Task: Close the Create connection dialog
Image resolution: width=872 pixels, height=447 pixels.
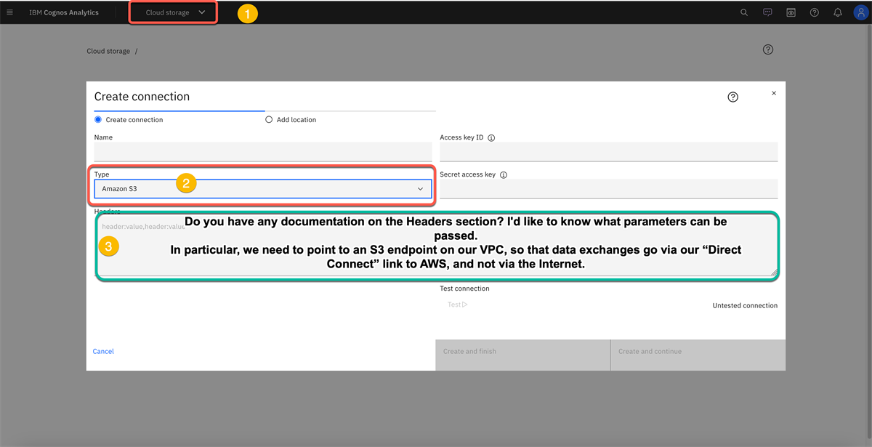Action: coord(774,93)
